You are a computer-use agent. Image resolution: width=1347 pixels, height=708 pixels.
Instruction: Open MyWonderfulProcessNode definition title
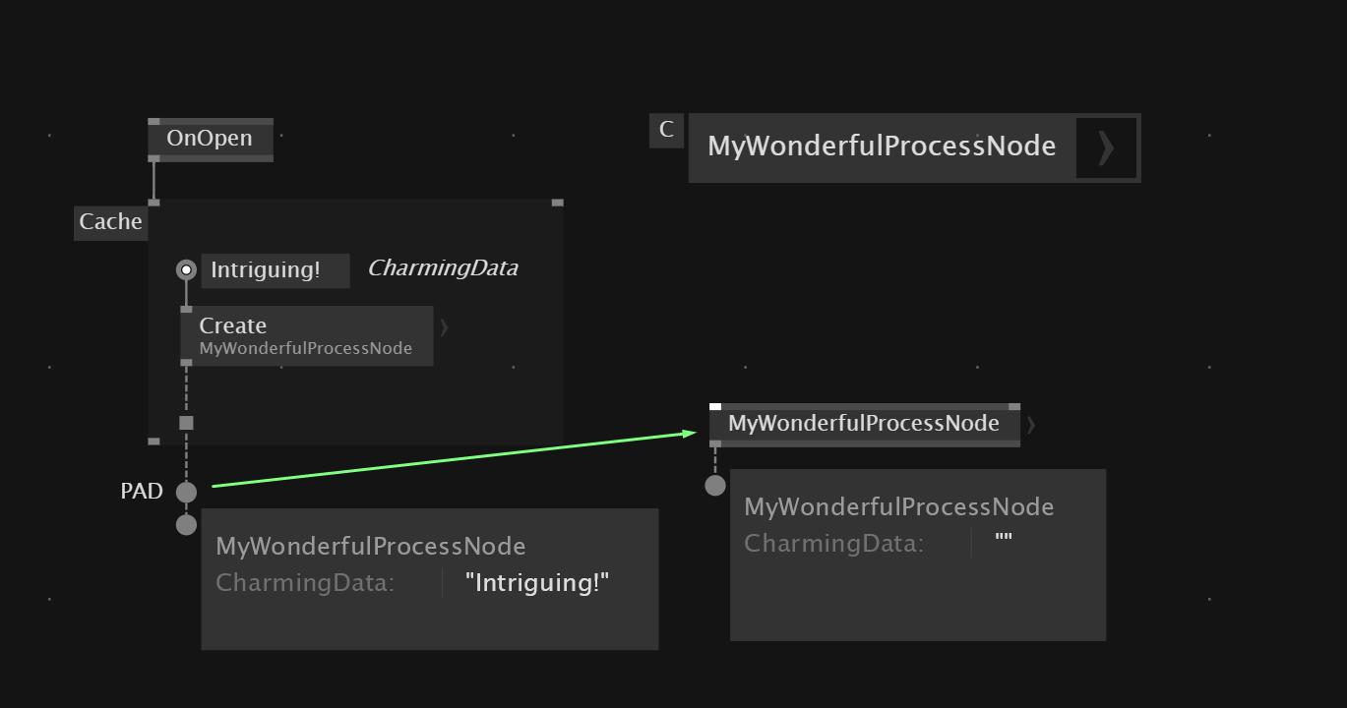882,147
